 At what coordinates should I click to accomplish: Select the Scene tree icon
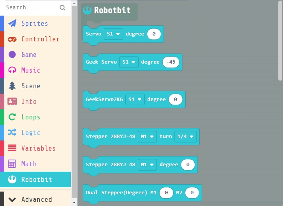(x=12, y=86)
